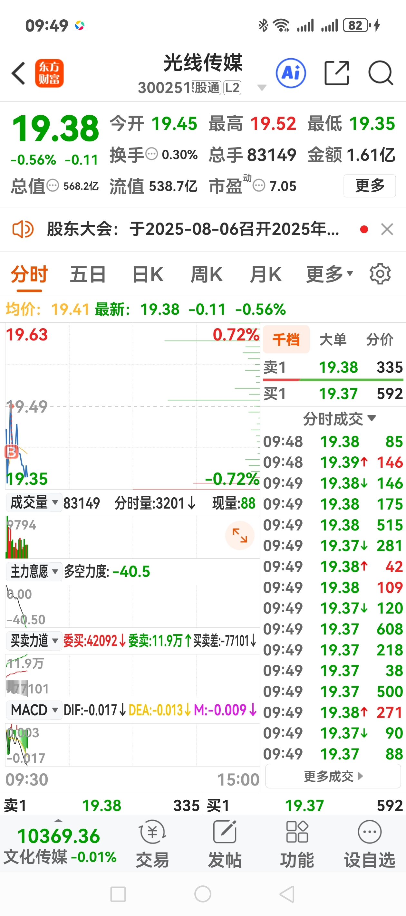This screenshot has width=406, height=916.
Task: Open 成交量 indicator dropdown
Action: tap(34, 503)
